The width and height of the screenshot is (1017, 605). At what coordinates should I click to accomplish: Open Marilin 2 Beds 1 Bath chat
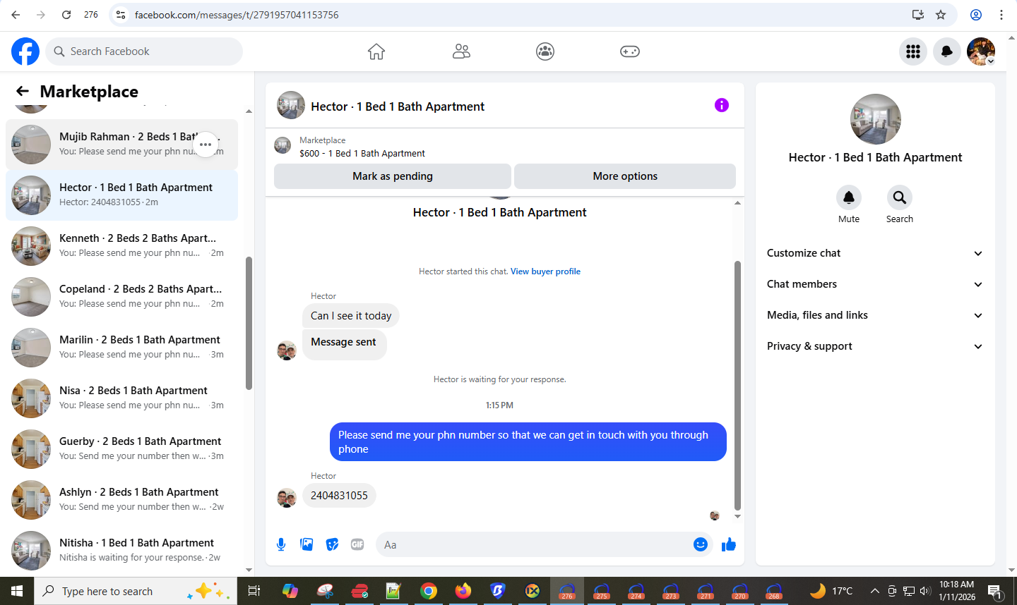coord(121,348)
